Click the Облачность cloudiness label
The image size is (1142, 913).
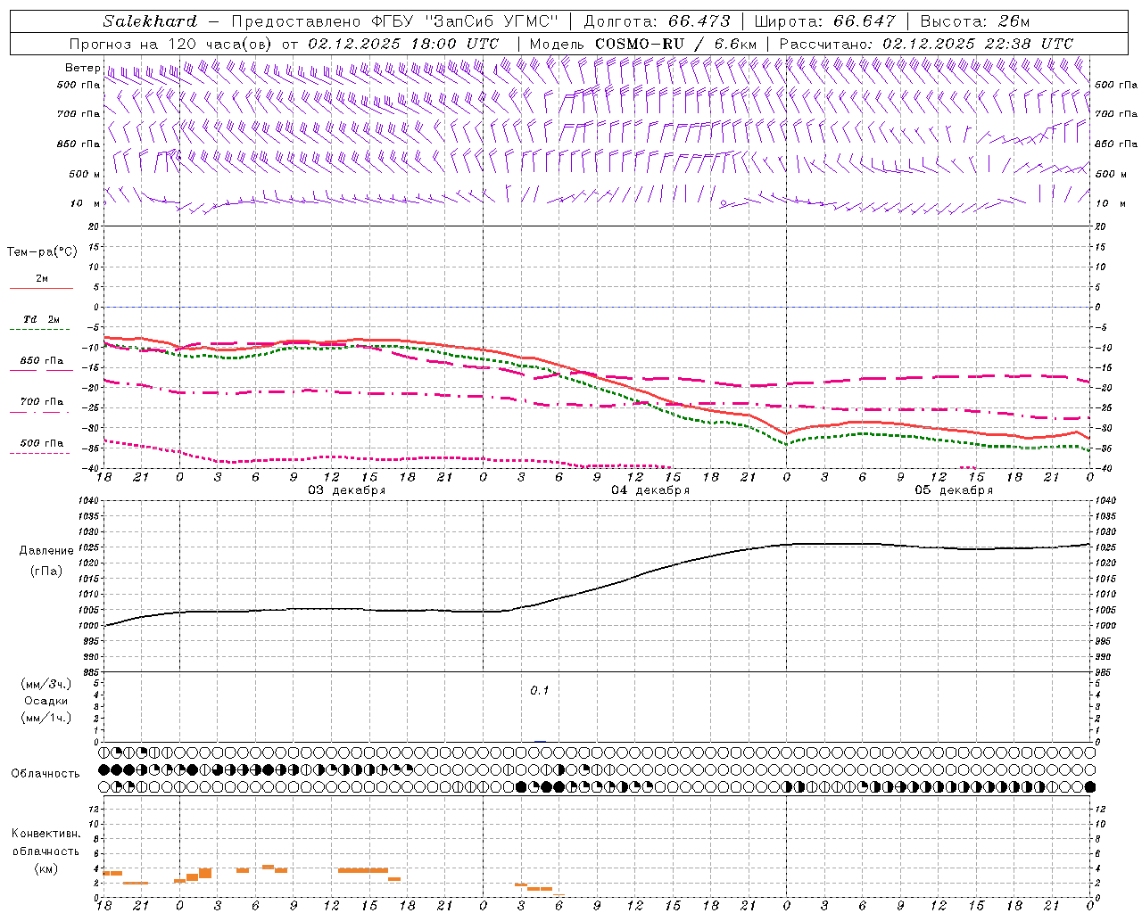(x=46, y=773)
